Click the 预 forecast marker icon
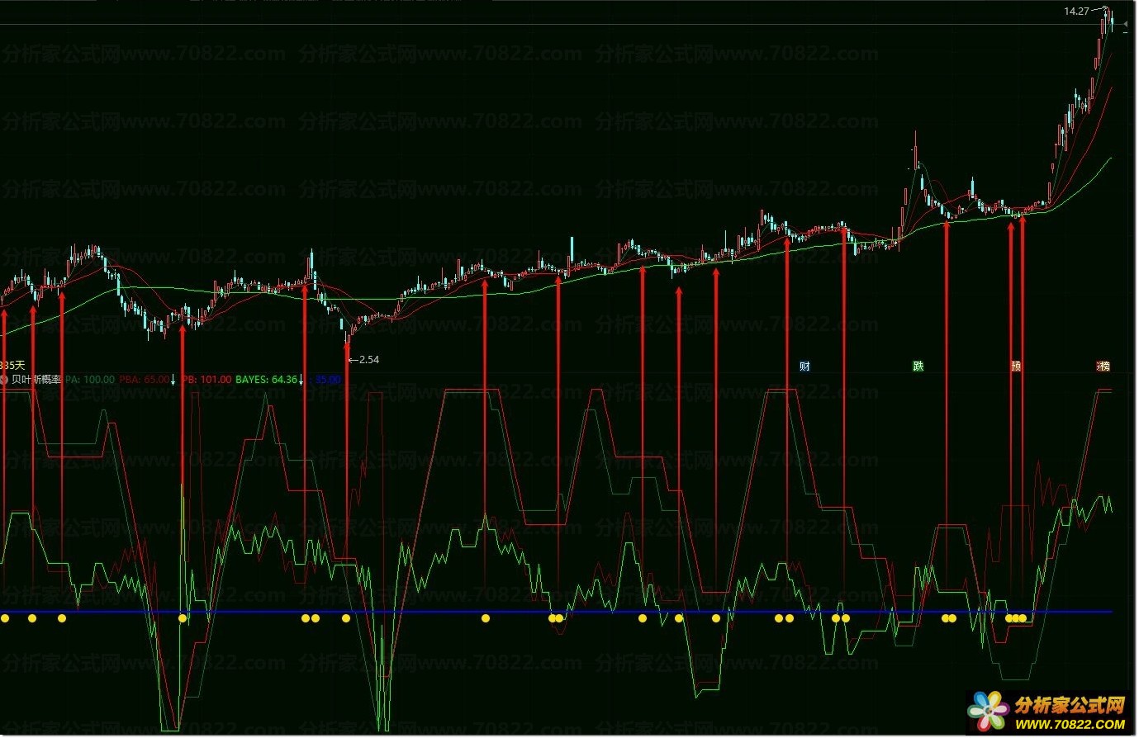The image size is (1139, 738). pyautogui.click(x=1016, y=366)
